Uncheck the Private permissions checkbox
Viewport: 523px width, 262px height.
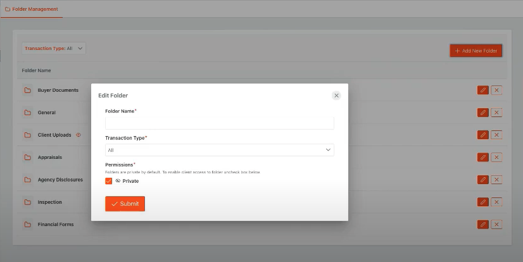tap(108, 181)
